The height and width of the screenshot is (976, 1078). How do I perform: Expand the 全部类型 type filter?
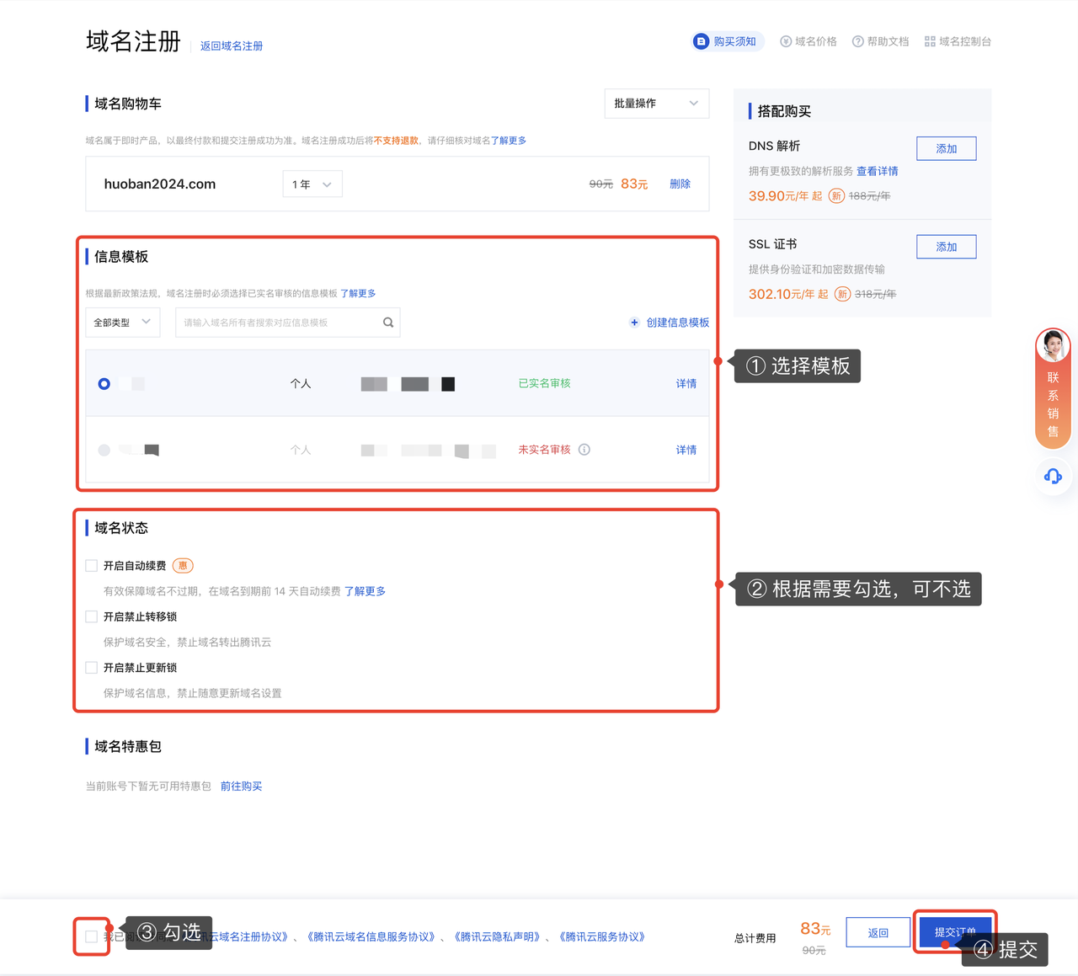point(122,323)
